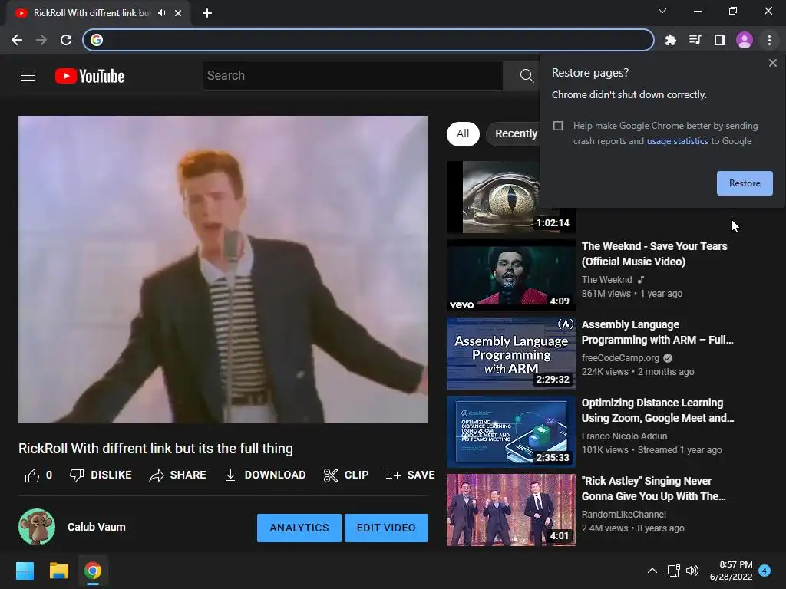Screen dimensions: 786x589
Task: Go back with the browser back arrow
Action: coord(17,40)
